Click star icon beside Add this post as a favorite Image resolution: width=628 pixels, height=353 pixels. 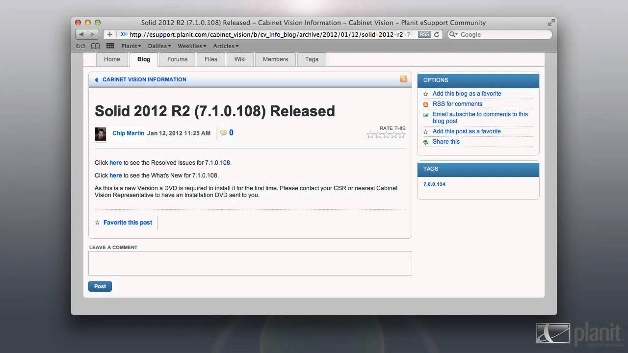point(426,132)
